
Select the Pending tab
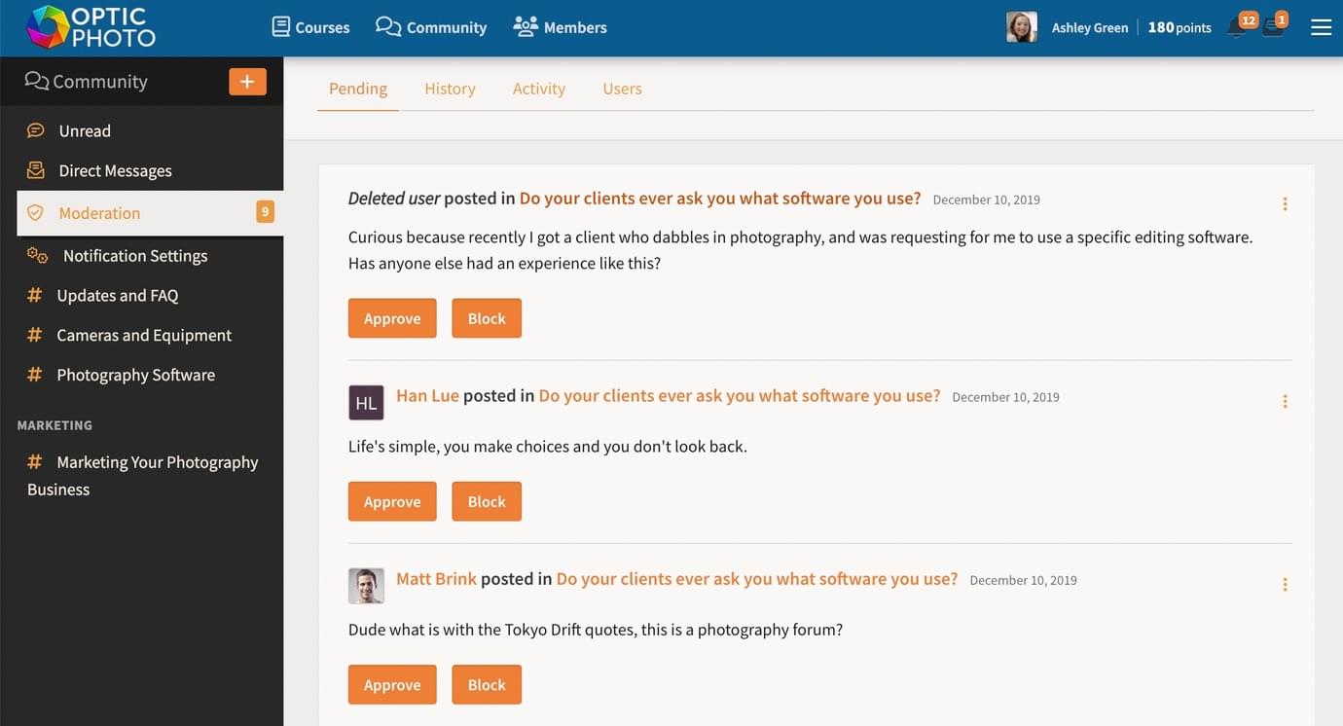pos(358,89)
